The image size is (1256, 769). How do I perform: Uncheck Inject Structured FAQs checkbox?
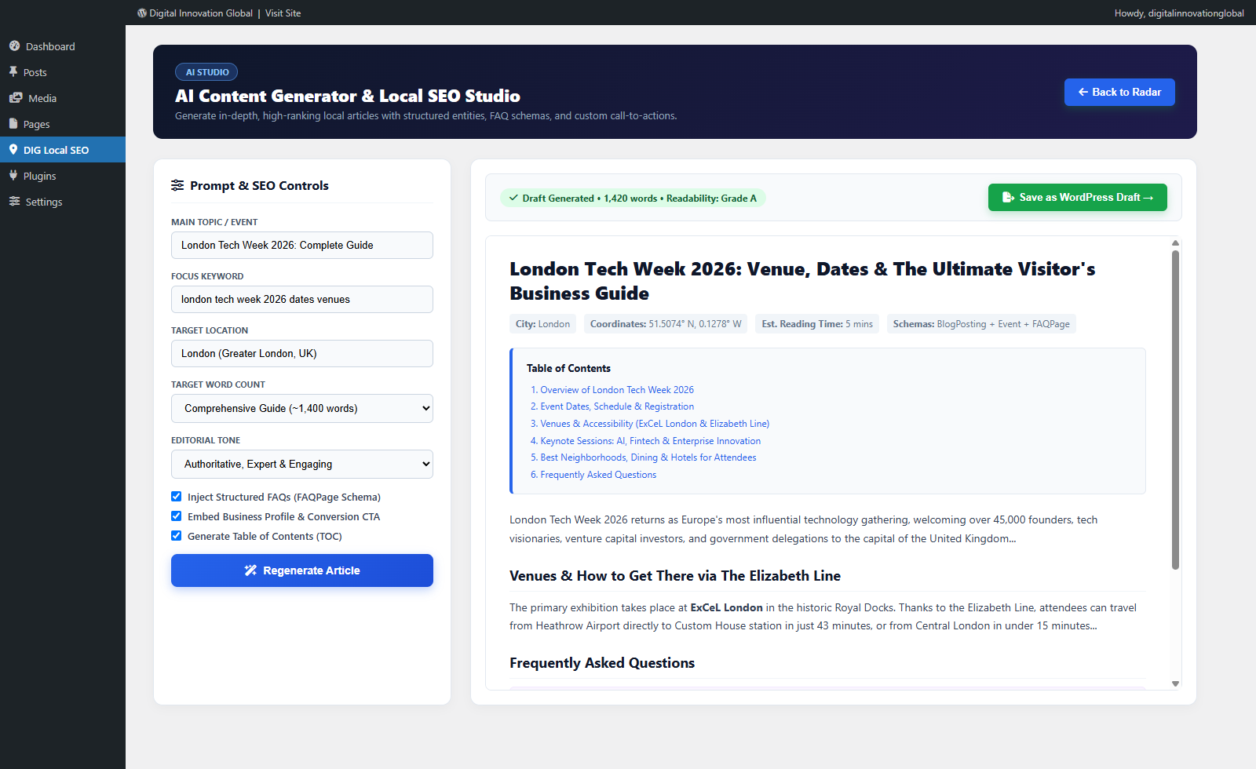177,497
